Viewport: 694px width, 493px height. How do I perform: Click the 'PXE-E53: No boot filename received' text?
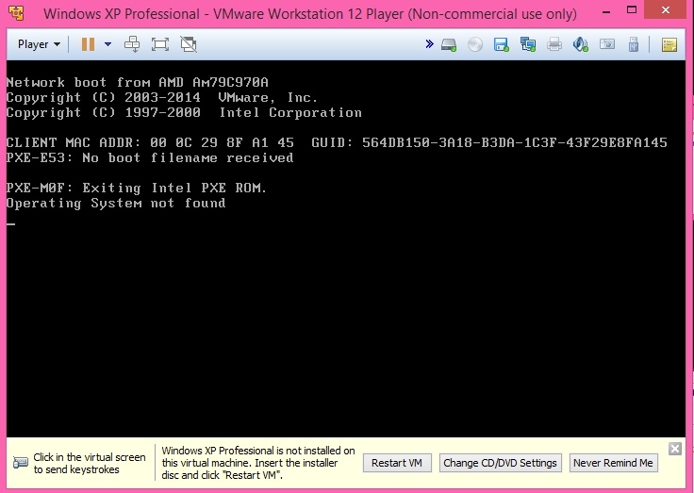click(150, 158)
